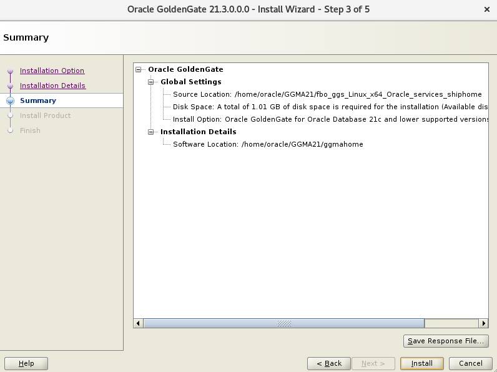
Task: Go to Installation Details step link
Action: pos(52,86)
